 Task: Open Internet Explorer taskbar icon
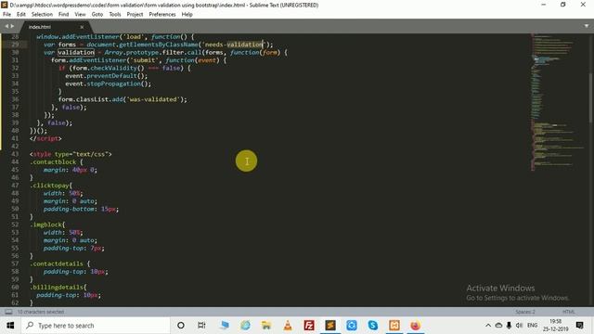pyautogui.click(x=245, y=326)
